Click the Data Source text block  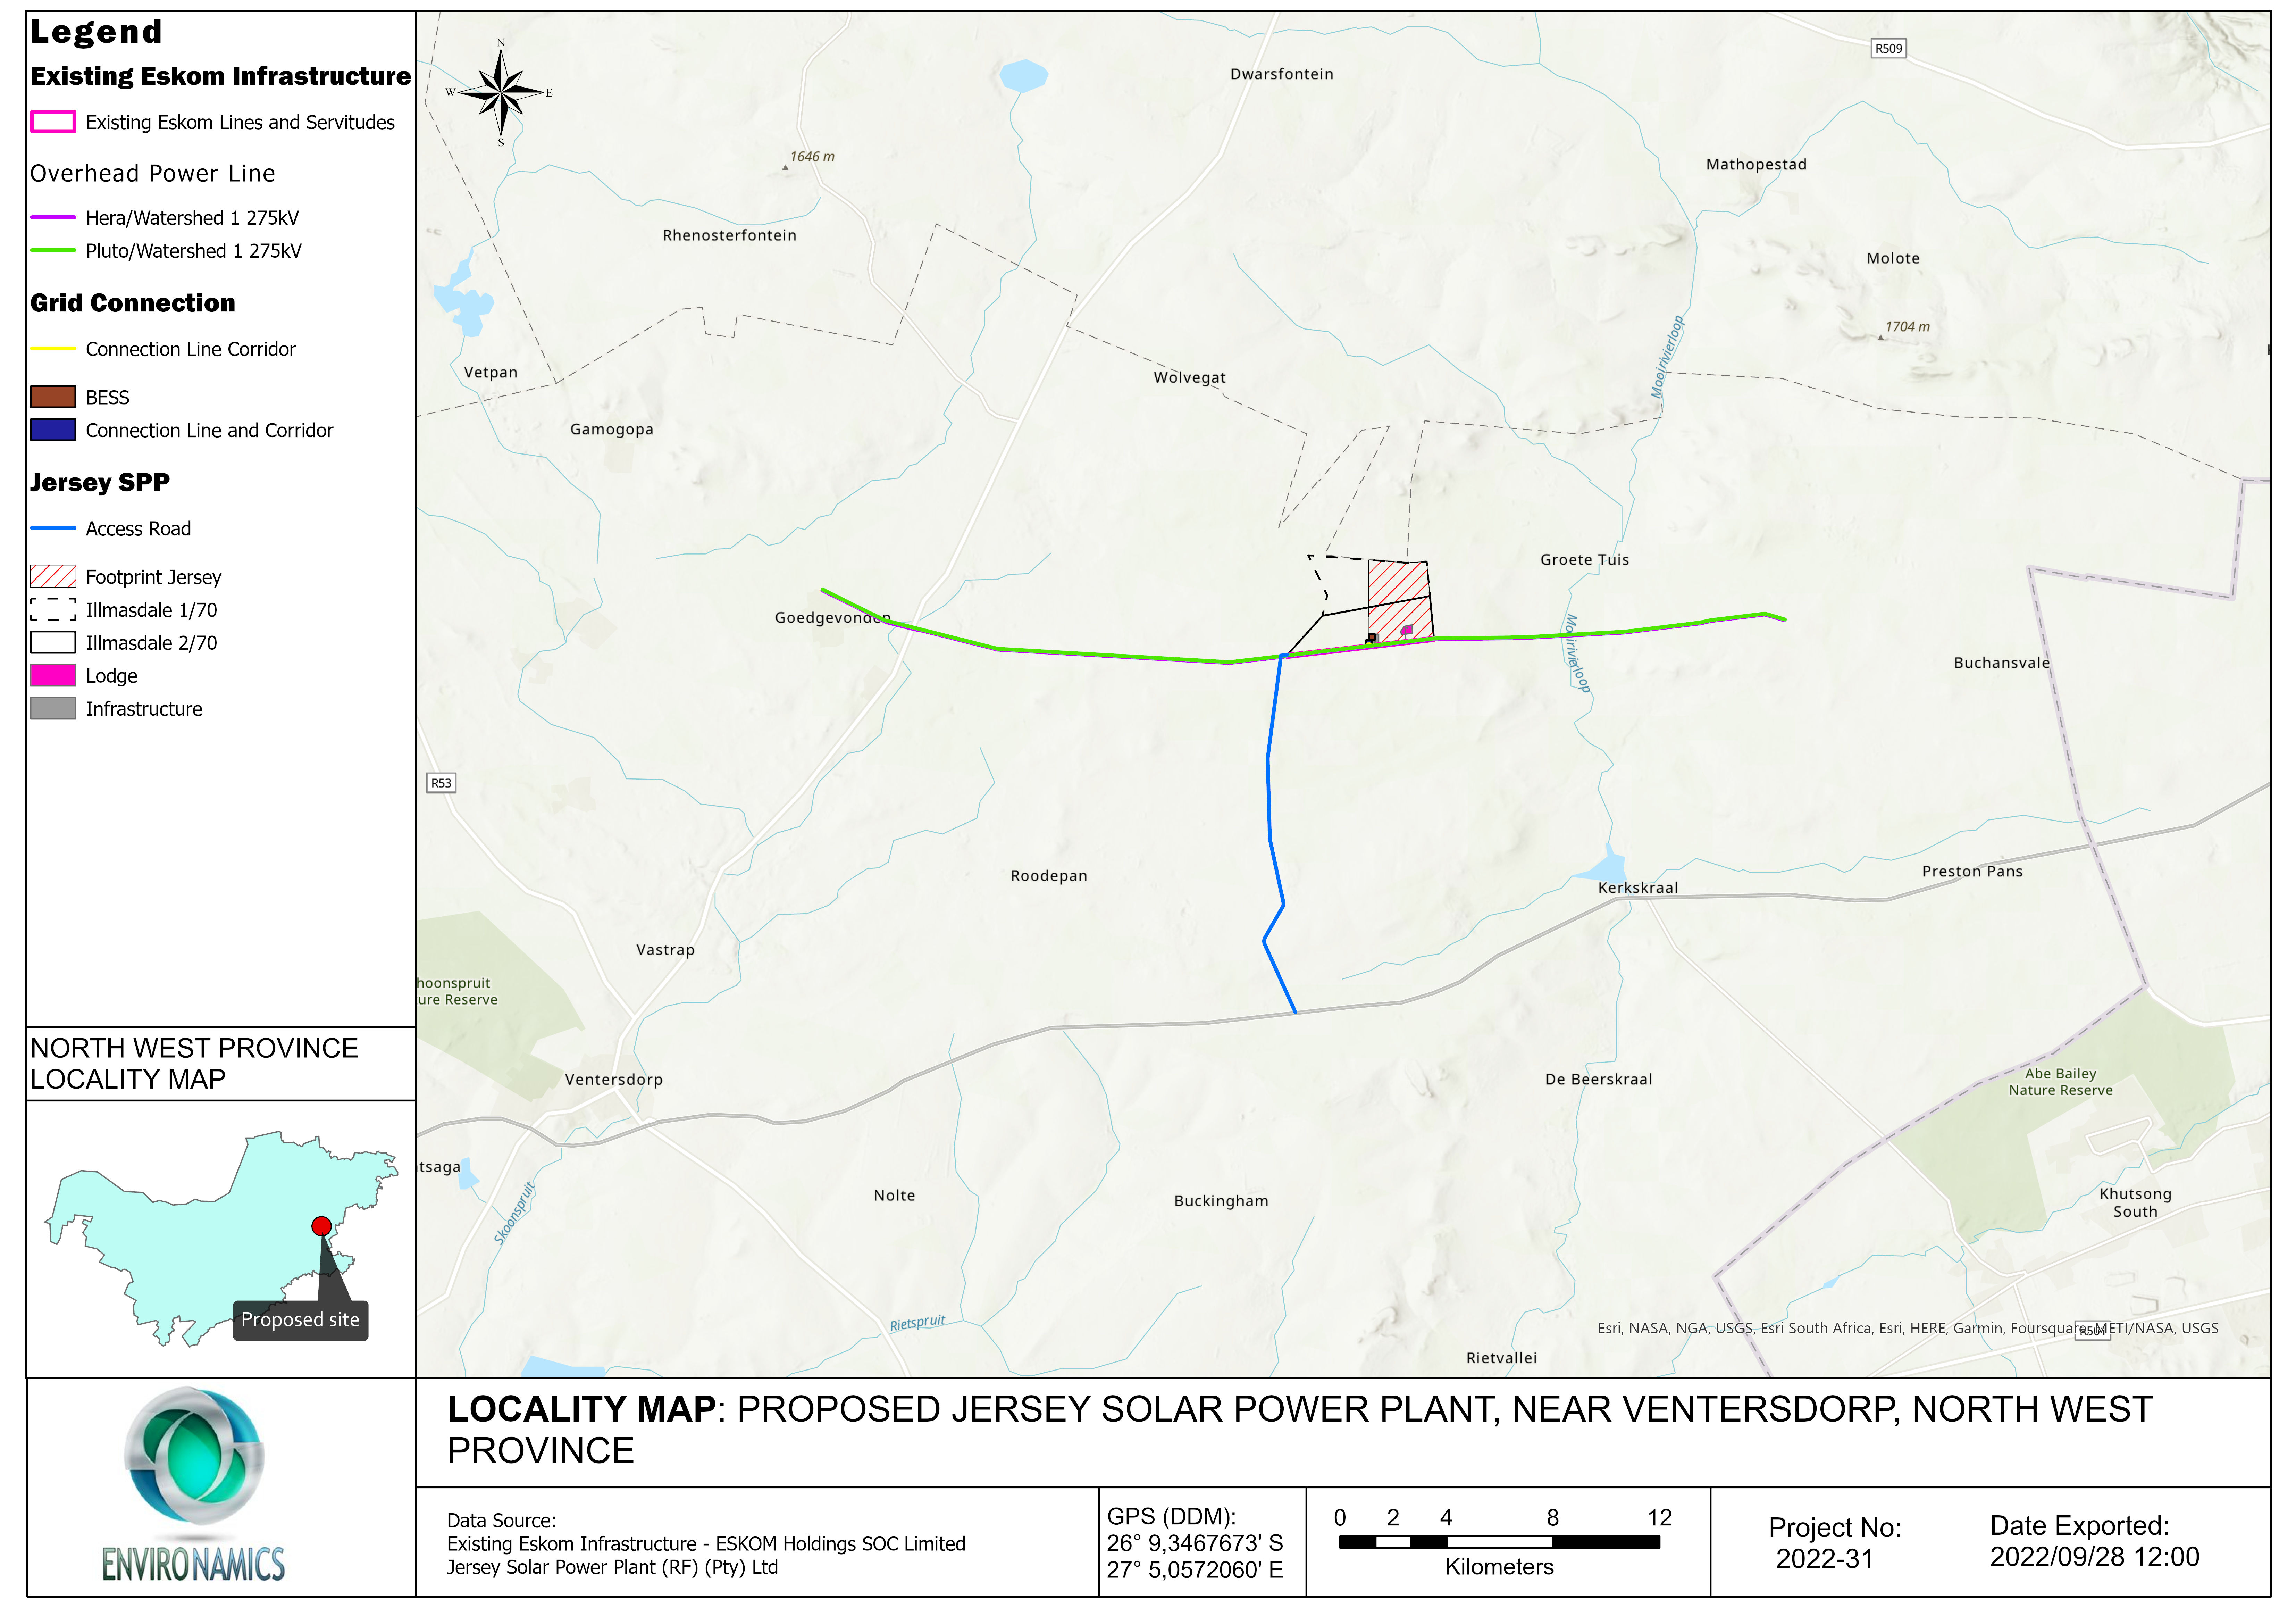(706, 1545)
